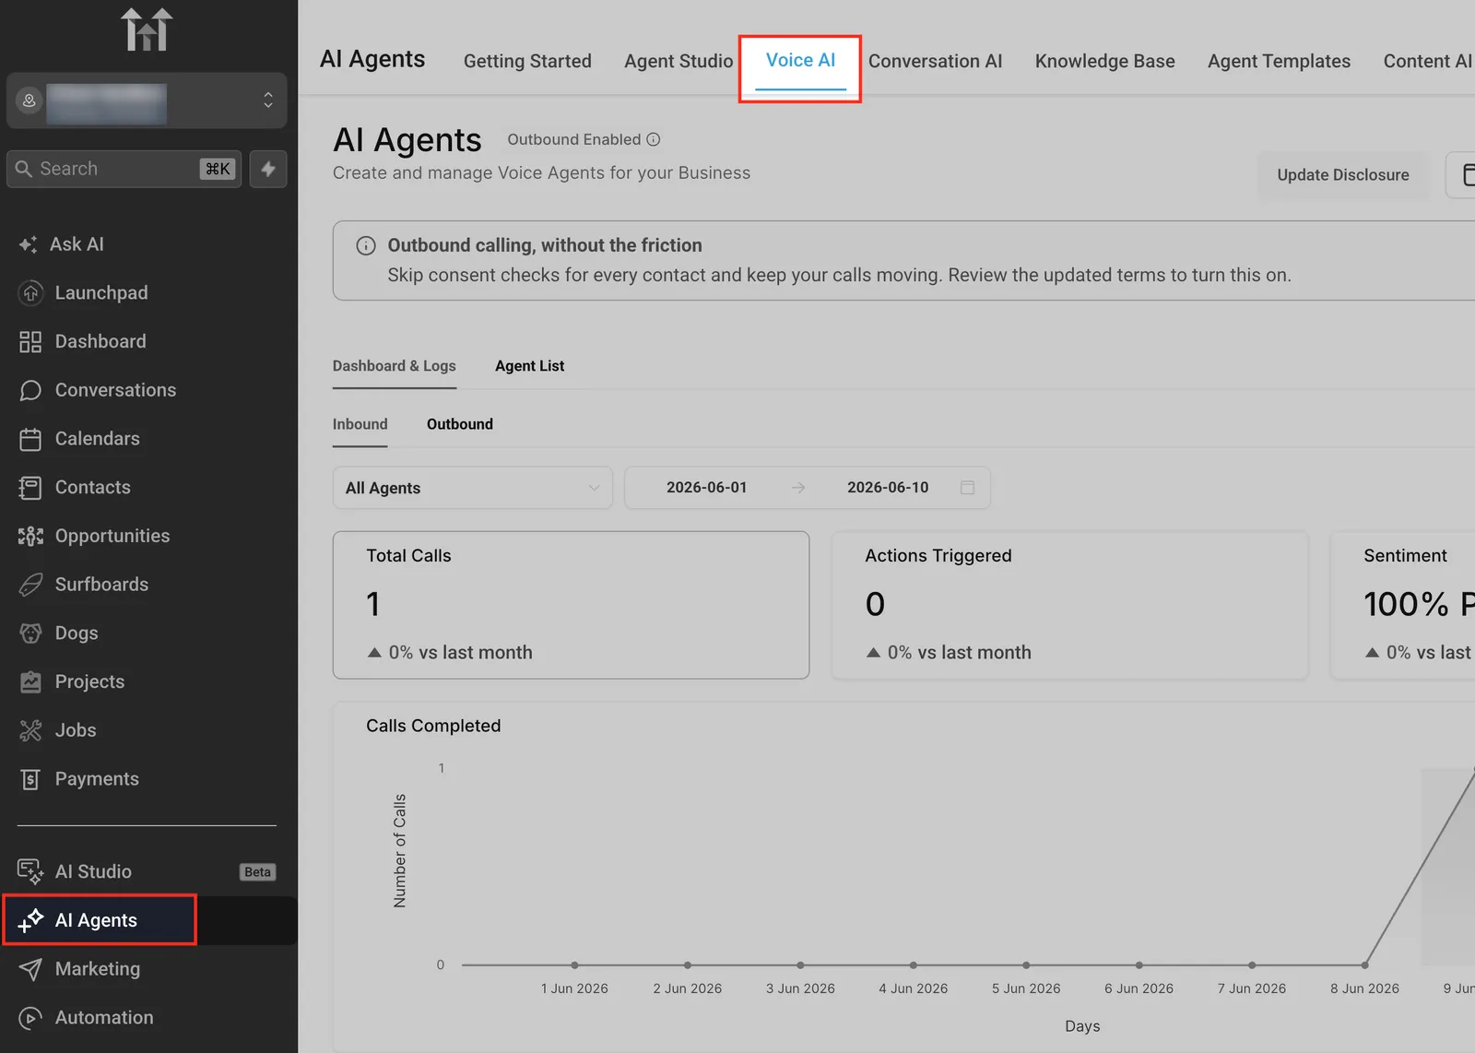This screenshot has width=1475, height=1053.
Task: Click the lightning bolt quick actions icon
Action: point(268,169)
